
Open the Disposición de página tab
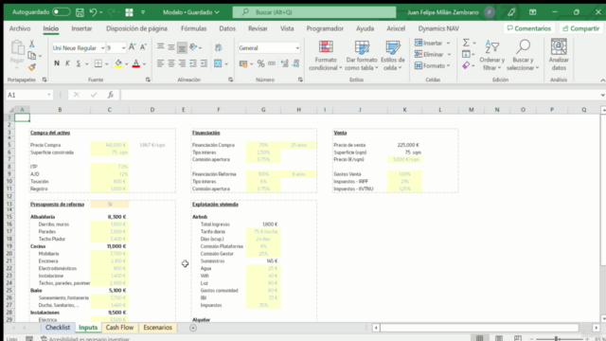[136, 28]
